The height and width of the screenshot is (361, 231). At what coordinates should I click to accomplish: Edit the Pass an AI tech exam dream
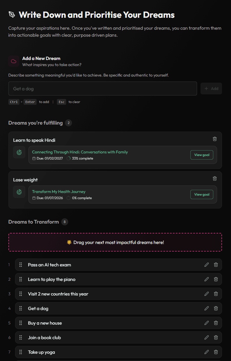tap(207, 265)
